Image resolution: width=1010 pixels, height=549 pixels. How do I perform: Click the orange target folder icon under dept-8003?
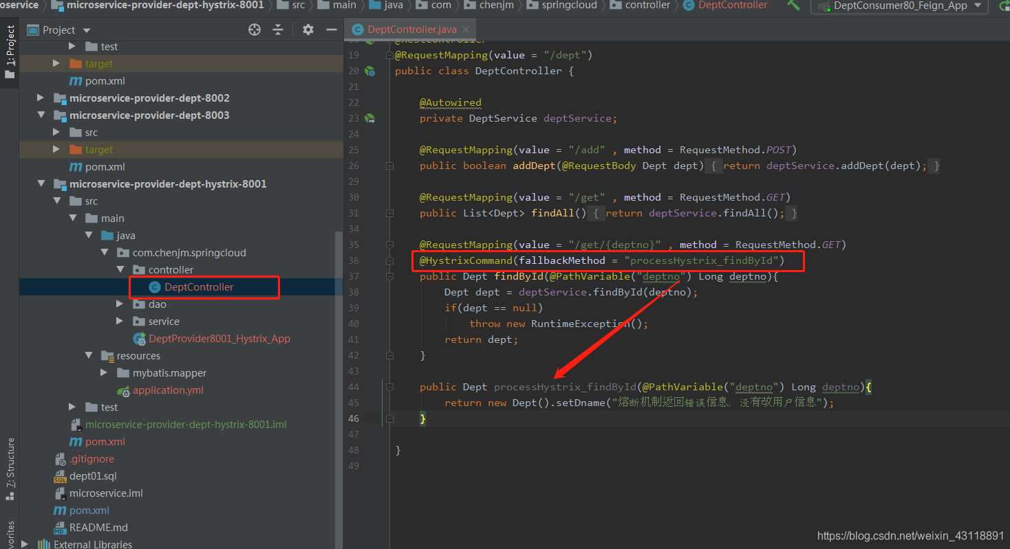click(x=76, y=150)
